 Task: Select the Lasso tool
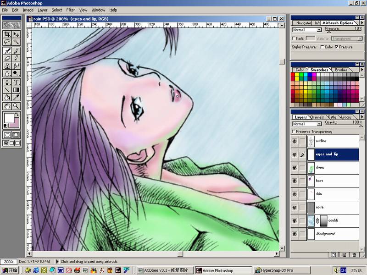tap(7, 42)
